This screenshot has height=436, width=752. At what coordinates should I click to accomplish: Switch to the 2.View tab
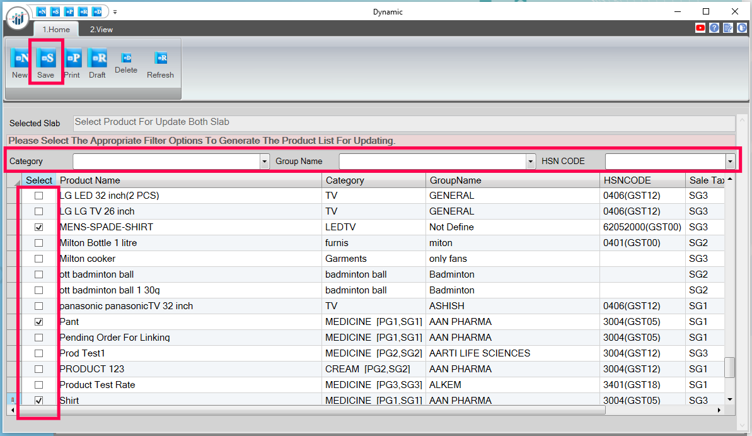101,30
